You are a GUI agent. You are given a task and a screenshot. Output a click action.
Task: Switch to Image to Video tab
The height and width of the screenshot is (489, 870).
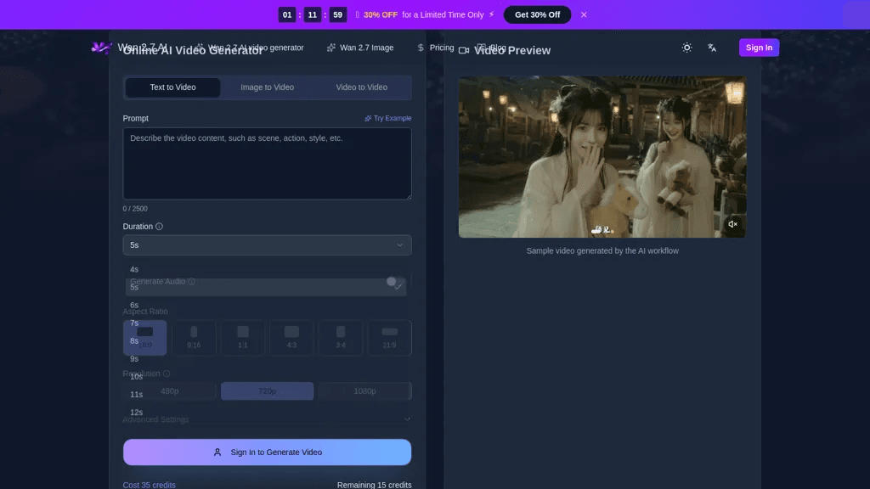(x=267, y=87)
